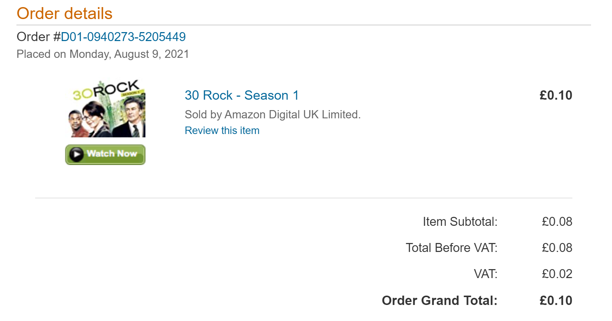This screenshot has width=612, height=321.
Task: Click the £0.10 Order Grand Total amount
Action: pyautogui.click(x=556, y=300)
